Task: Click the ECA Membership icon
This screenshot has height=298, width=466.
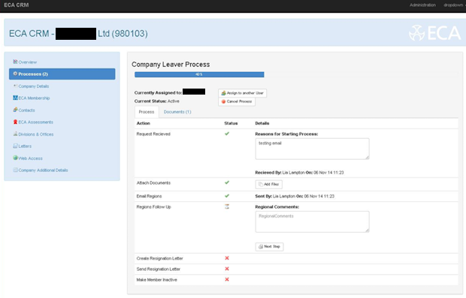Action: [x=15, y=98]
